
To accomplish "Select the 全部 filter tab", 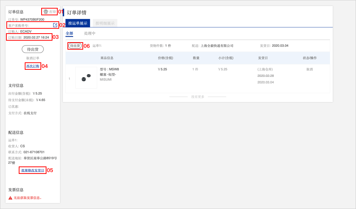I will 69,34.
